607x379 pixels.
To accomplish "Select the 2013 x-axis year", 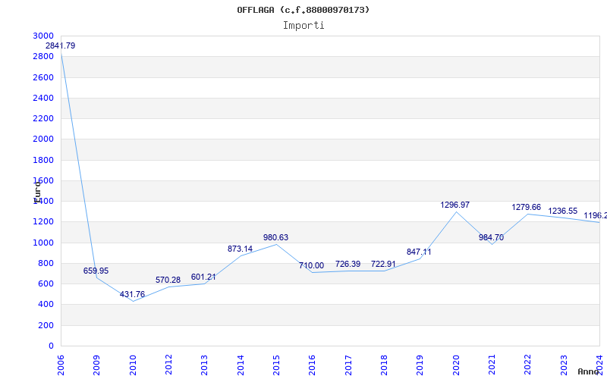I will [x=204, y=365].
